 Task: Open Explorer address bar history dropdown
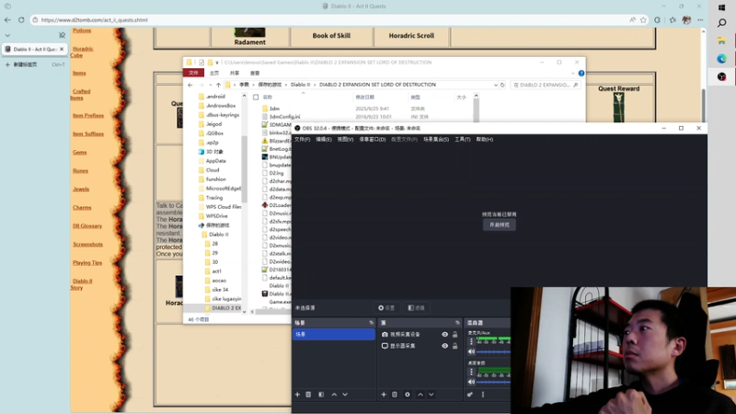(496, 85)
